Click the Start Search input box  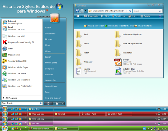tap(22, 103)
